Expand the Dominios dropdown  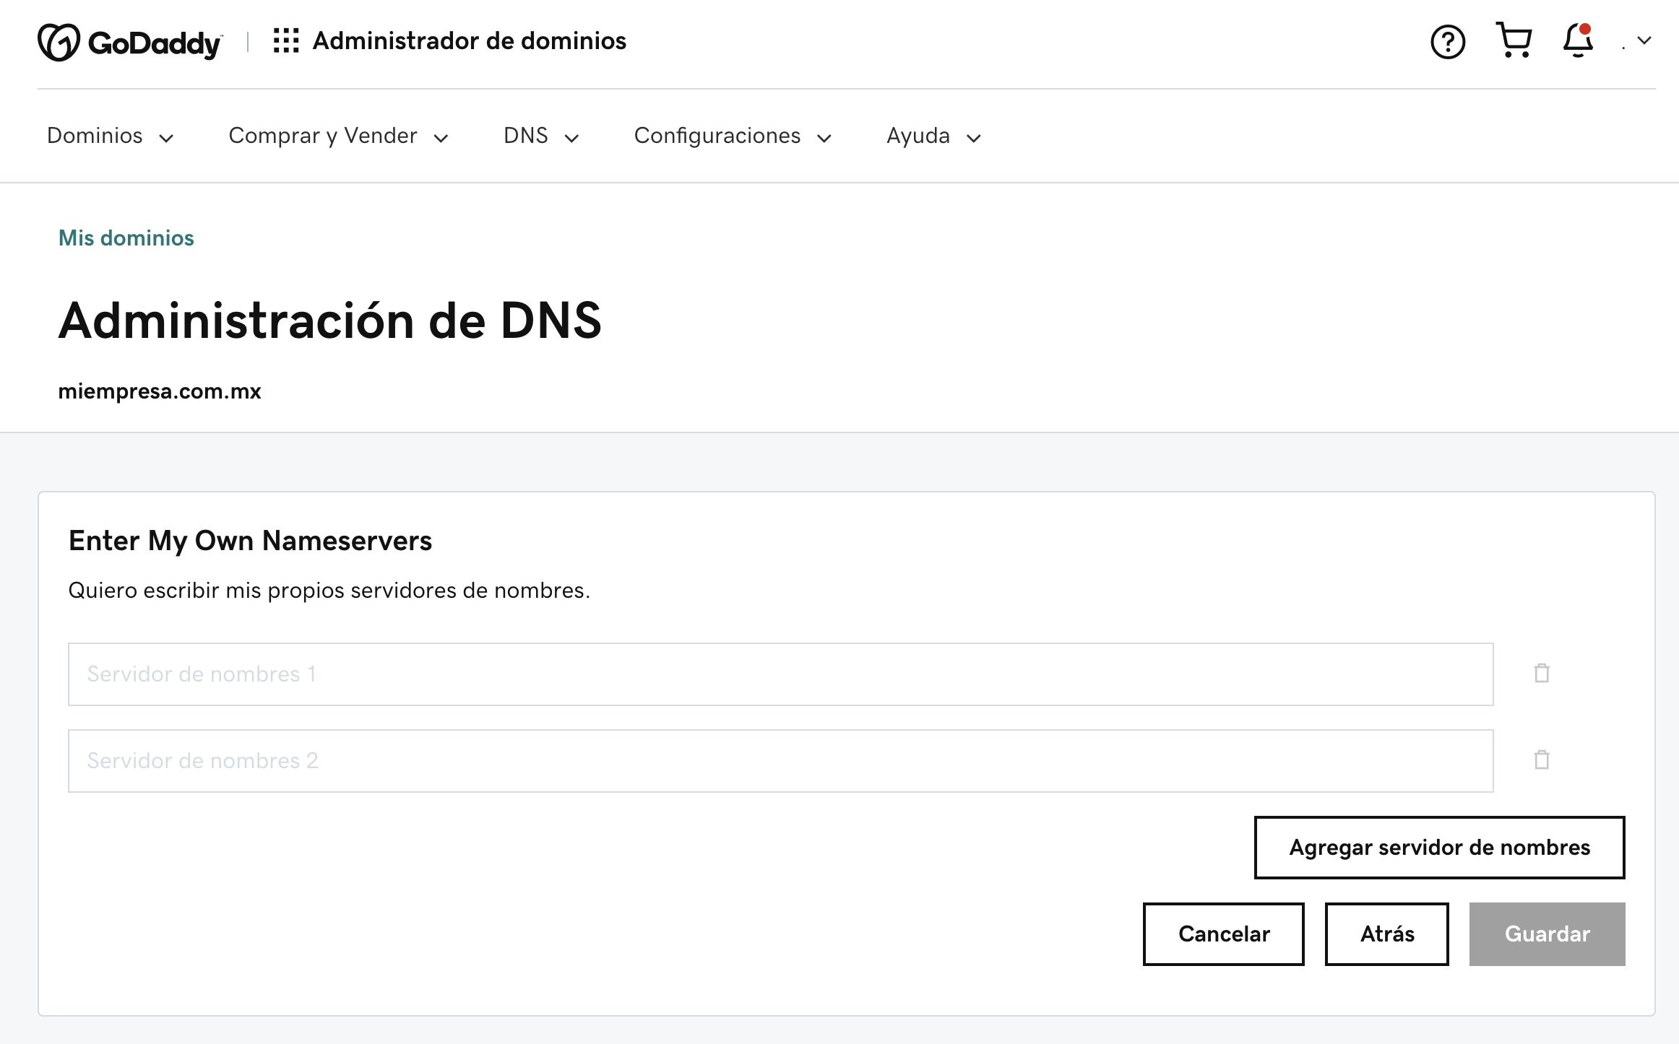point(110,136)
